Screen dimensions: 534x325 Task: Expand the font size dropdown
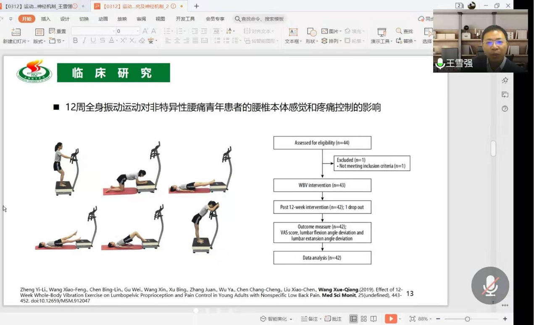point(137,31)
